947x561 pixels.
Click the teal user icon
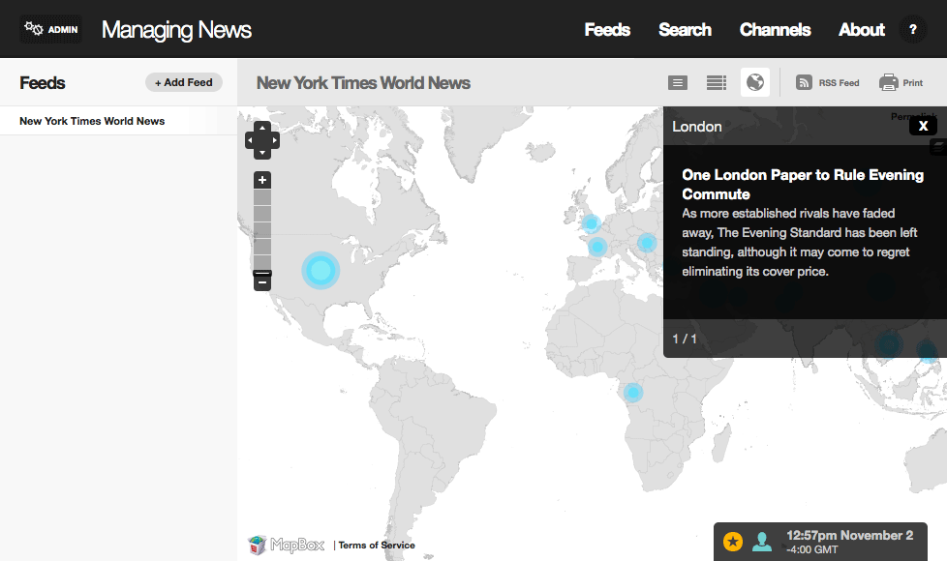(762, 542)
